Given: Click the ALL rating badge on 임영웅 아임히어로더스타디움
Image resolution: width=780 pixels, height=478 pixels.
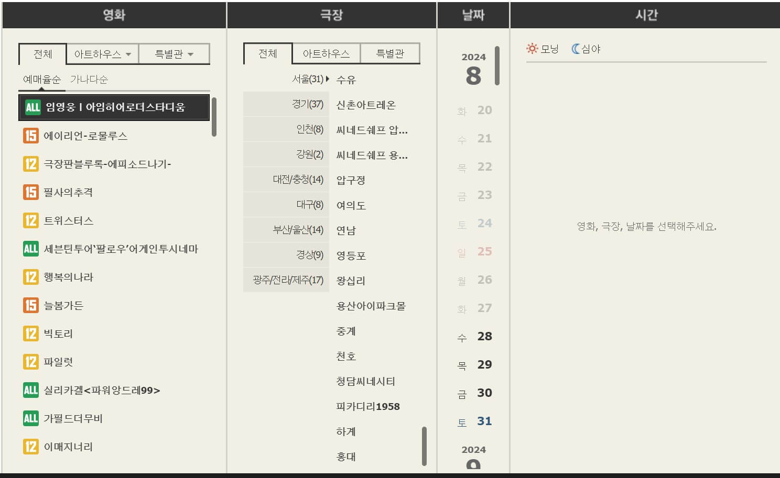Looking at the screenshot, I should 32,107.
